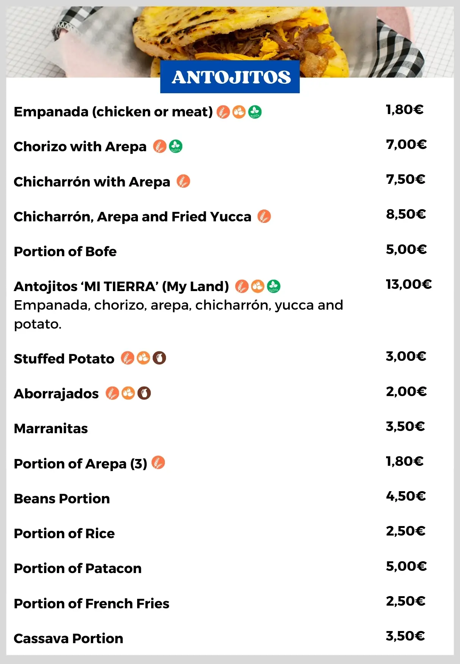Click the egg icon next to Aborrajados
The height and width of the screenshot is (664, 460).
128,393
